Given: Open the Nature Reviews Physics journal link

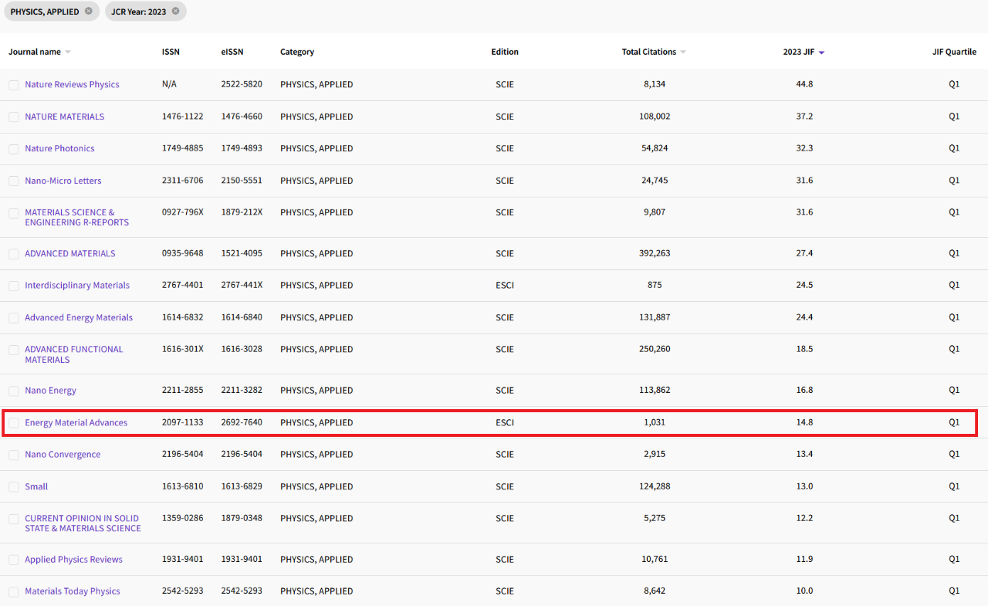Looking at the screenshot, I should point(72,85).
